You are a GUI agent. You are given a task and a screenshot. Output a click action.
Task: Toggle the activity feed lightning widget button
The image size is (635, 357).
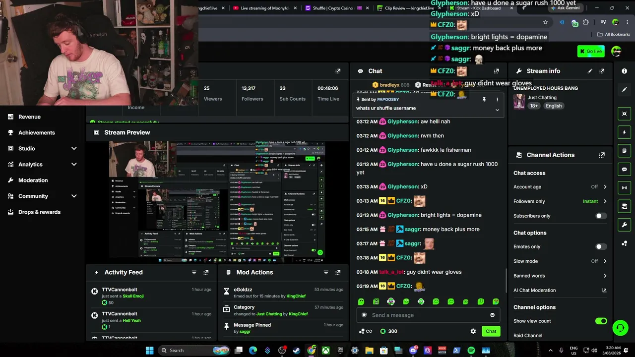point(624,132)
